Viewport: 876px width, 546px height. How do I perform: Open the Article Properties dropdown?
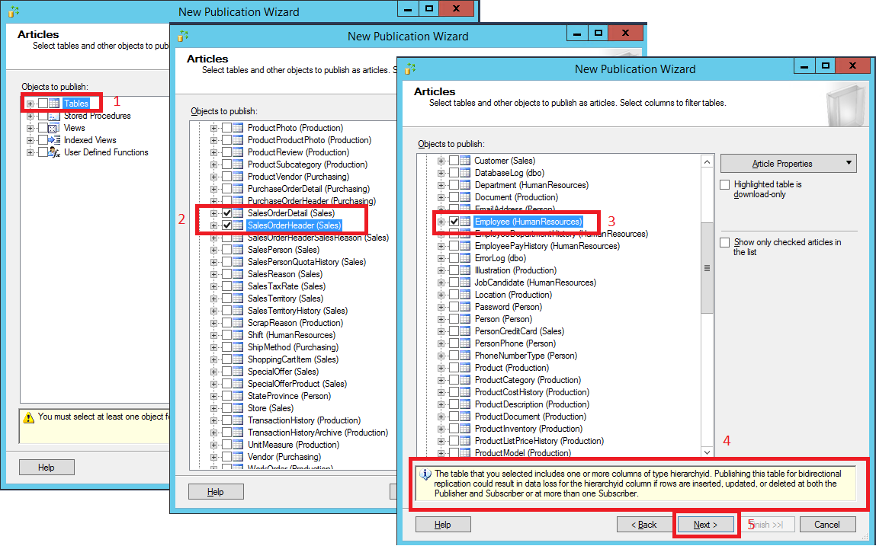coord(788,163)
